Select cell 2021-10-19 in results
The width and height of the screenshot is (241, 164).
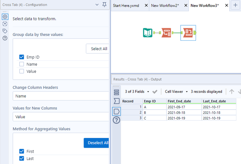pos(219,118)
